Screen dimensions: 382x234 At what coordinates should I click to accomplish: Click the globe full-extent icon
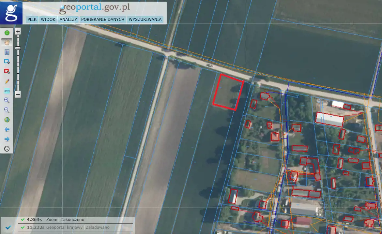(7, 120)
